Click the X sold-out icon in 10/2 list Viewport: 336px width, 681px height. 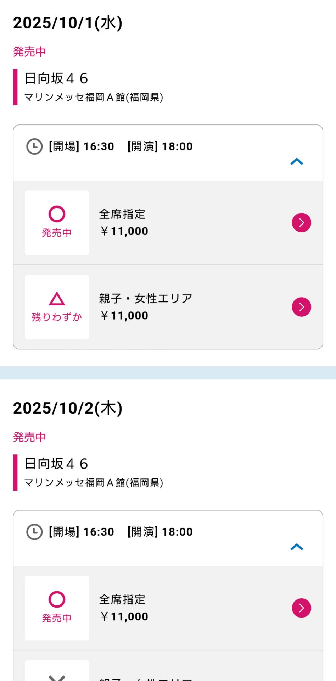57,677
